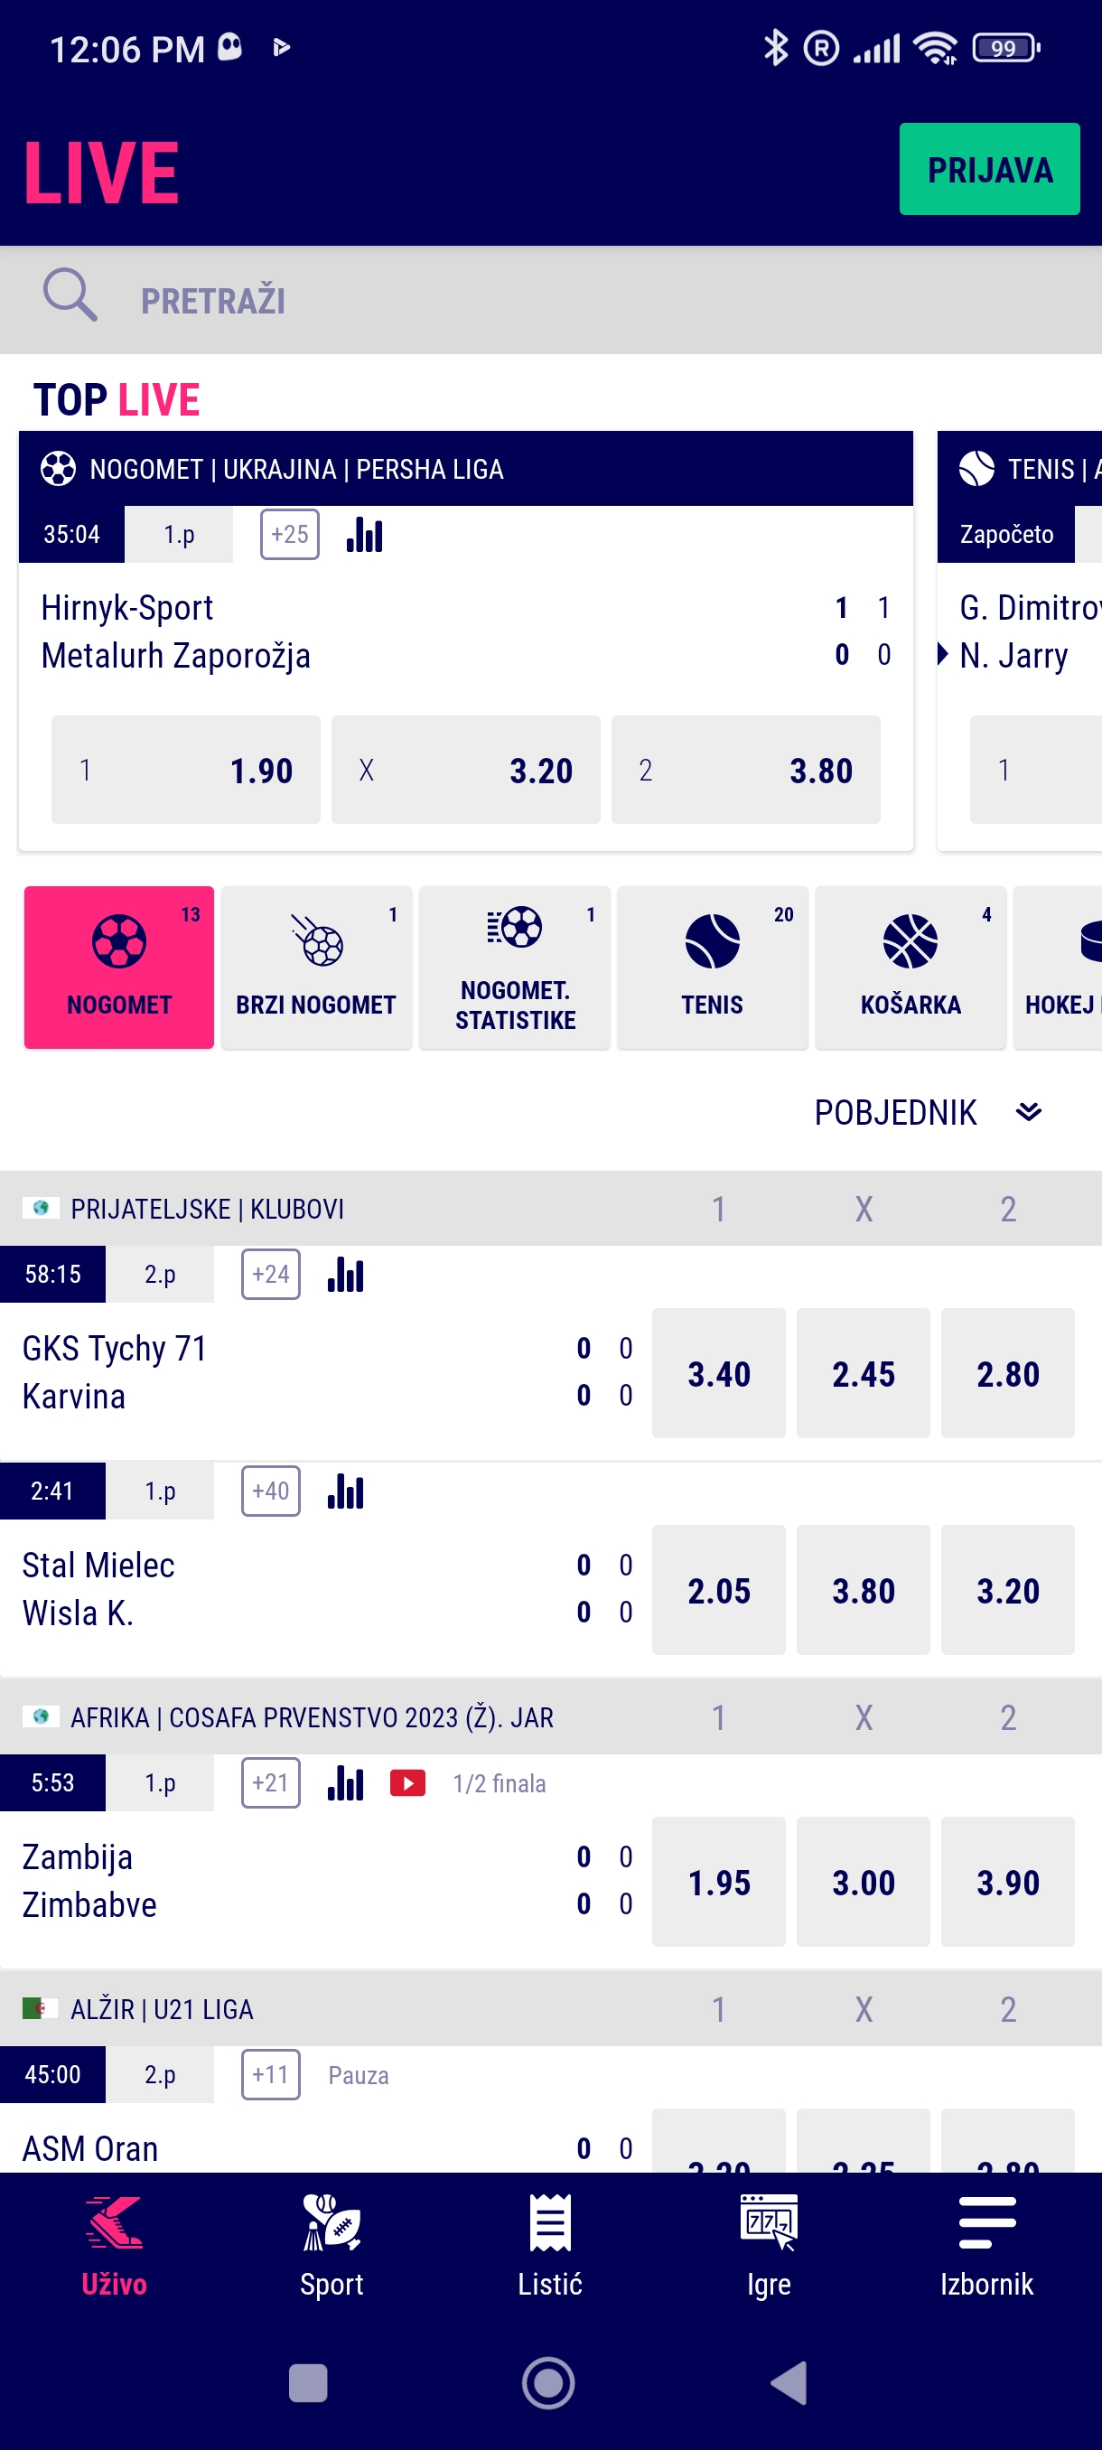Open statistics for Stal Mielec match
Viewport: 1102px width, 2450px height.
345,1492
